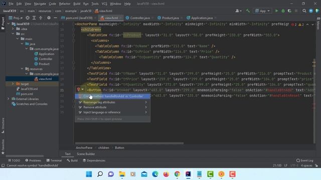Open Microsoft Edge from taskbar

(x=155, y=174)
